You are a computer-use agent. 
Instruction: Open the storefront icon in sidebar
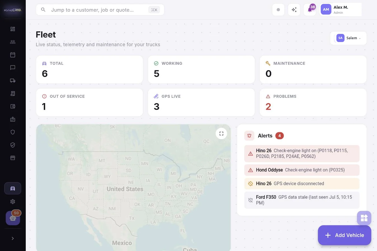13,158
